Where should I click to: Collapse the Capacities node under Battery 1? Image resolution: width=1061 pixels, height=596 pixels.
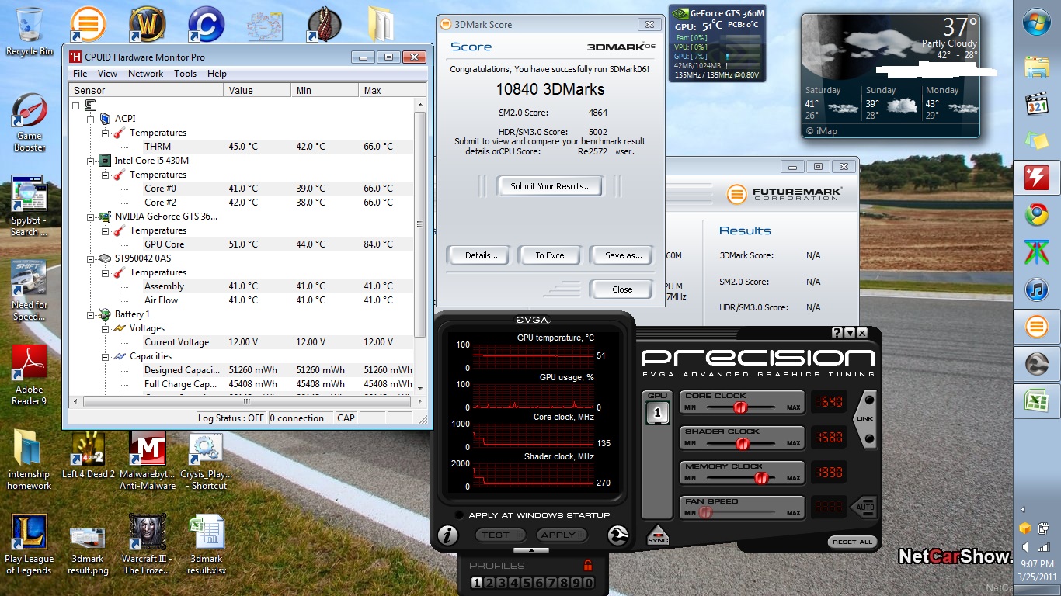click(106, 356)
